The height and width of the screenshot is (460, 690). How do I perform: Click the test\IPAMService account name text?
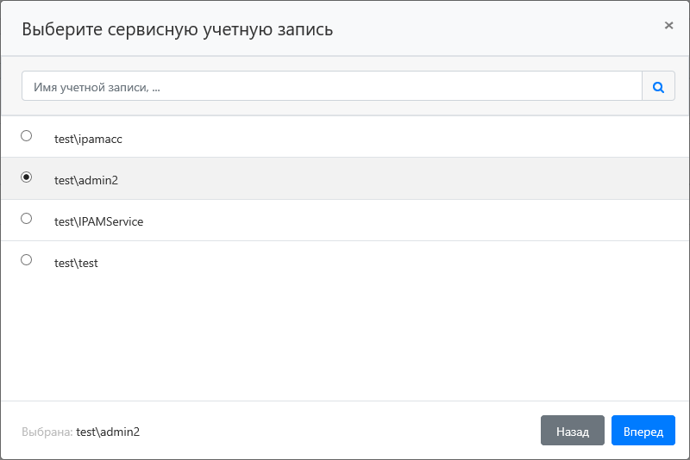click(x=98, y=221)
